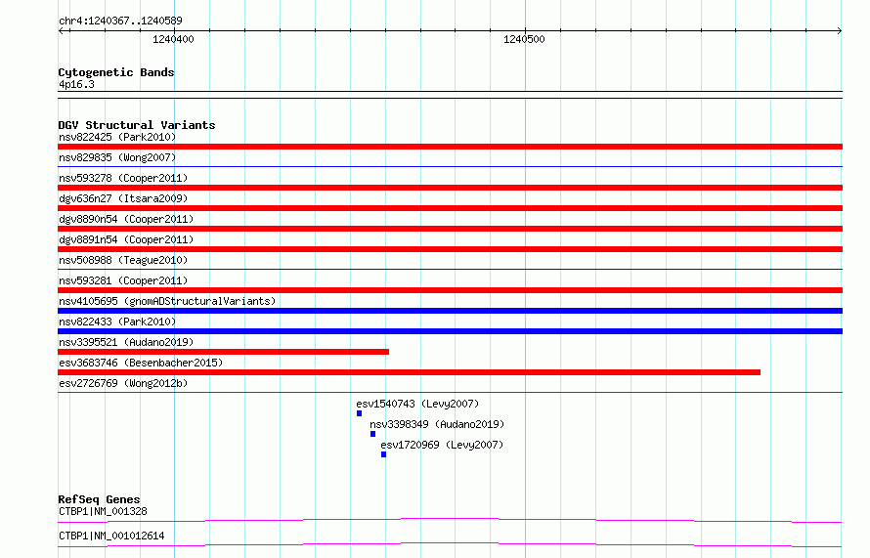Open the nsv4105695 (gnomADStructuralVariants) label
Image resolution: width=870 pixels, height=558 pixels.
tap(167, 301)
